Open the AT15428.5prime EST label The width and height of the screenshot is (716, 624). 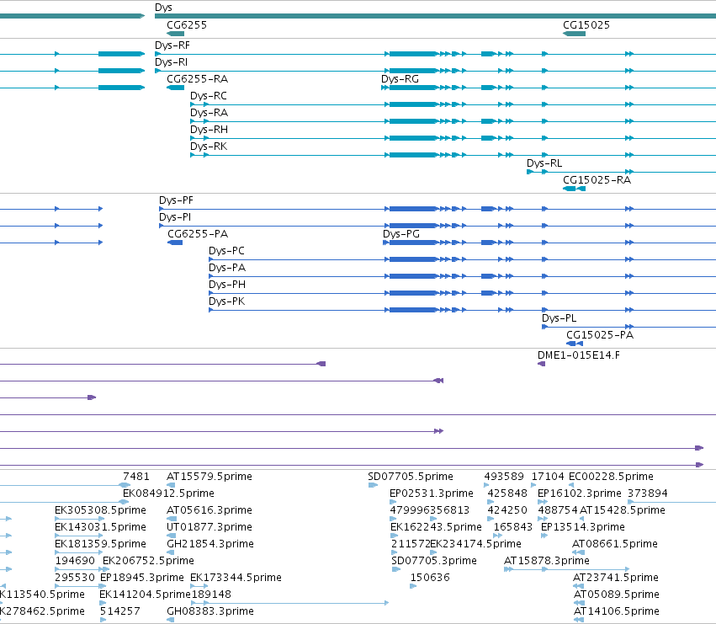[623, 510]
